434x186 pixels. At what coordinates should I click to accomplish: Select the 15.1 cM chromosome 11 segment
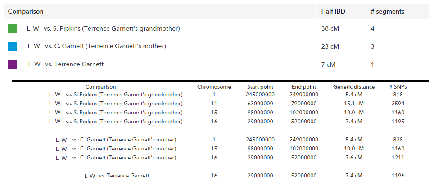(x=354, y=104)
